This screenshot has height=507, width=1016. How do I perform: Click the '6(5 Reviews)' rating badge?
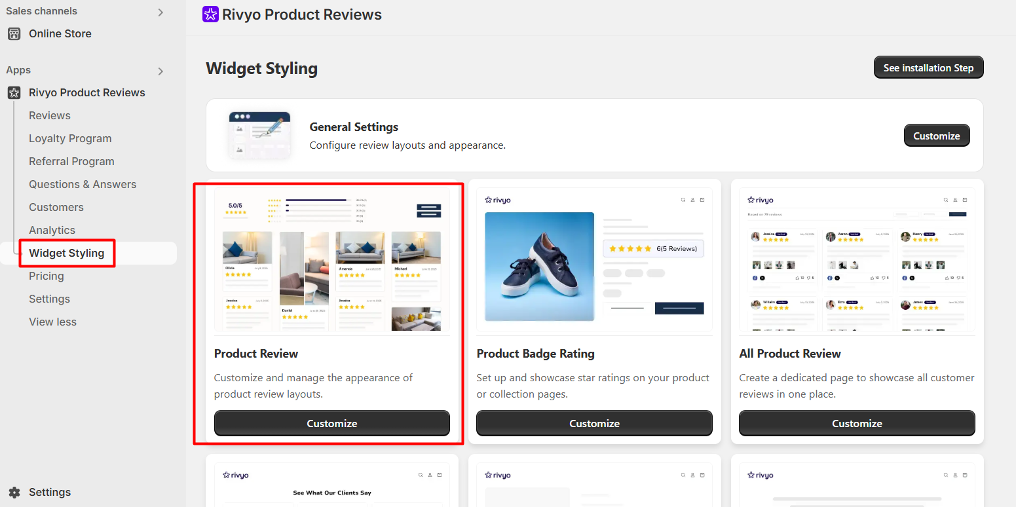(653, 248)
